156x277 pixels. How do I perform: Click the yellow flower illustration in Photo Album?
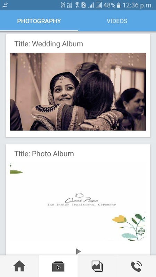[119, 219]
